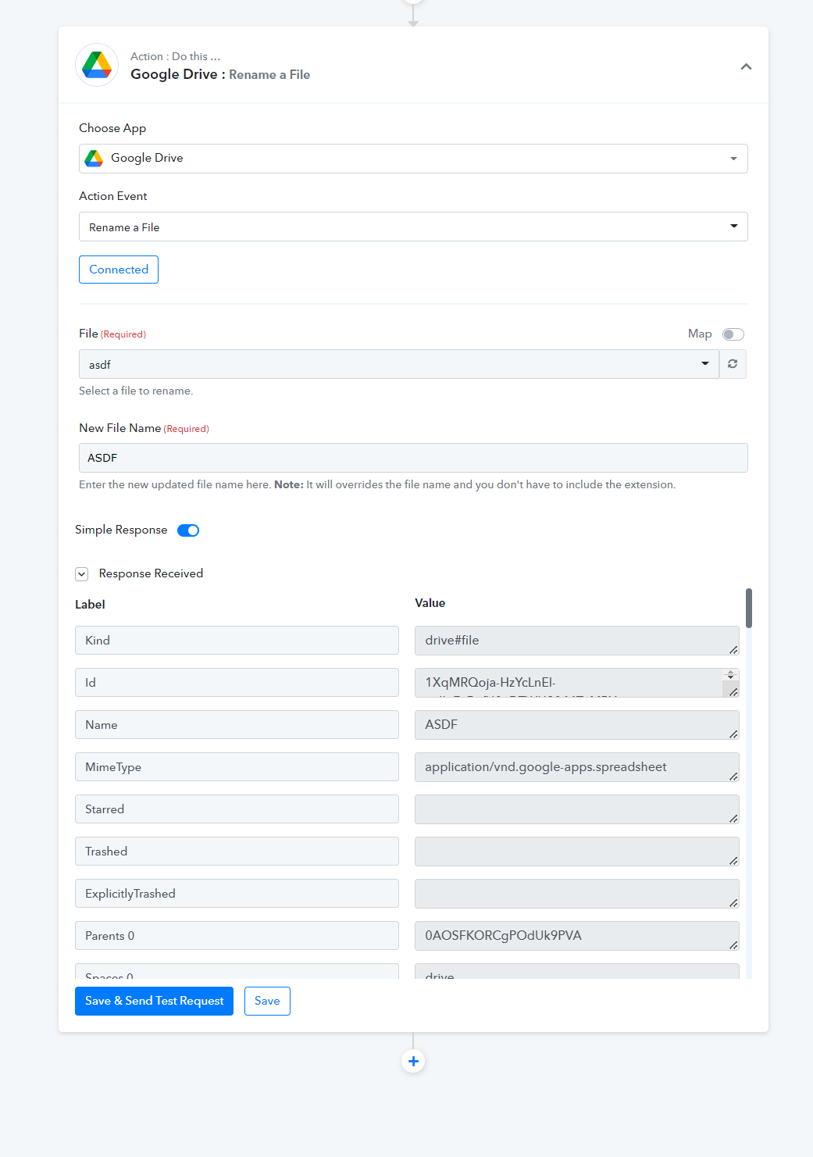Disable the Simple Response toggle
813x1157 pixels.
[x=188, y=530]
